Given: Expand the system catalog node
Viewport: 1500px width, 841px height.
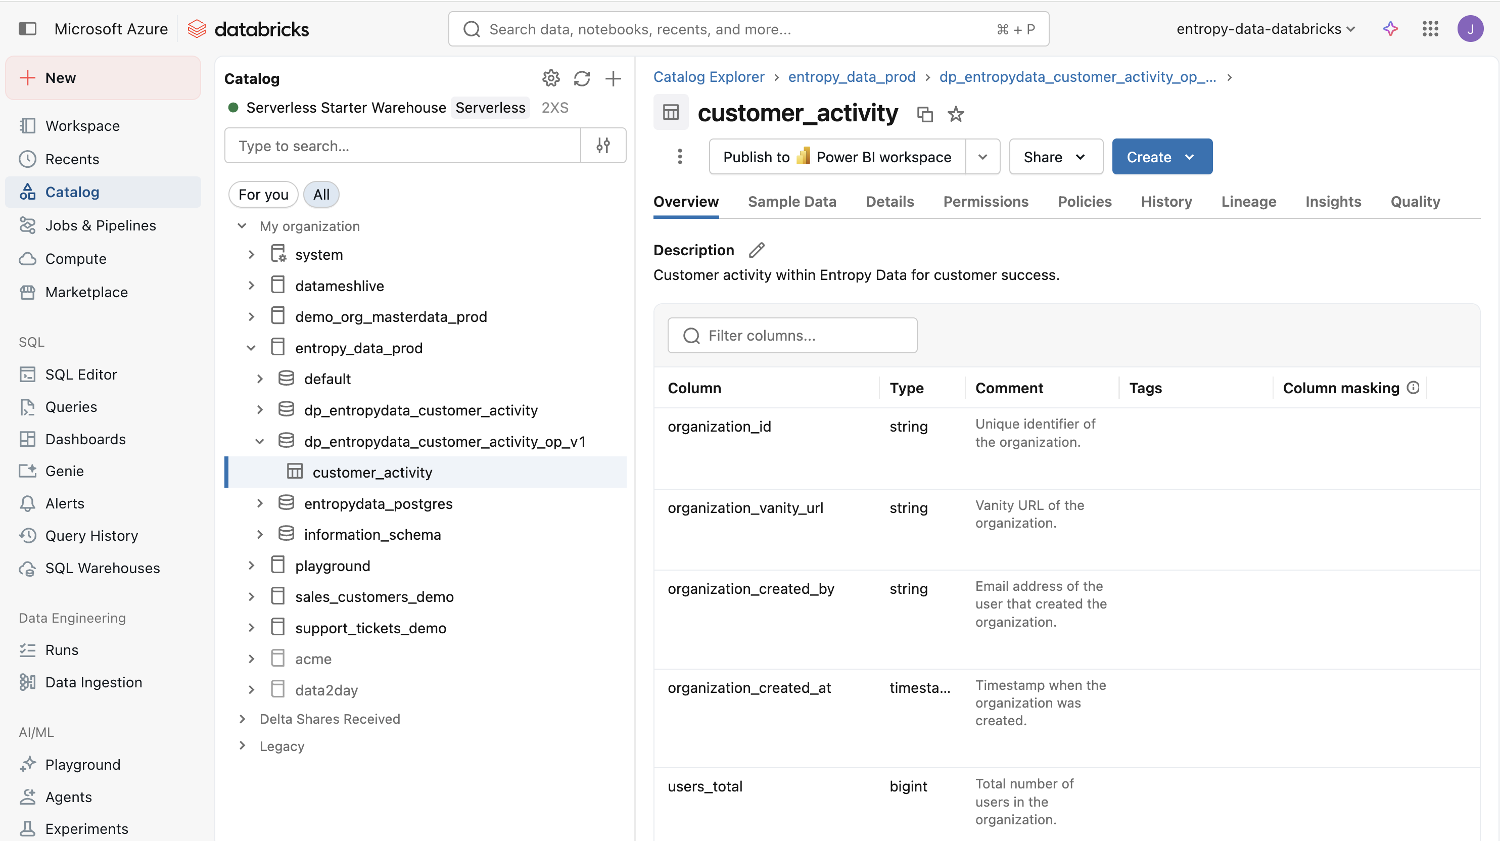Looking at the screenshot, I should coord(251,254).
